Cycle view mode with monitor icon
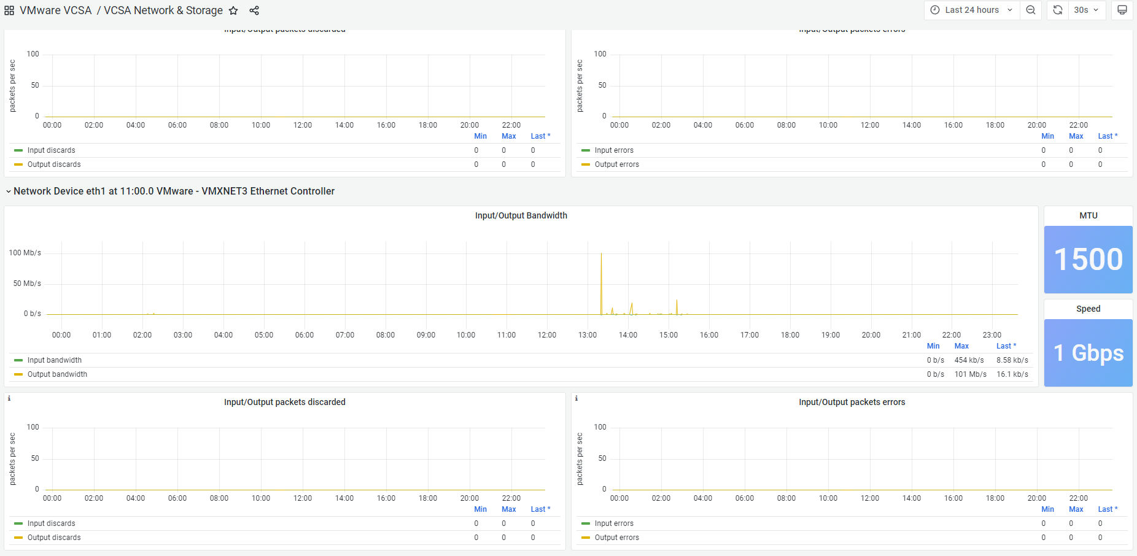Screen dimensions: 1137x556 click(x=1122, y=10)
